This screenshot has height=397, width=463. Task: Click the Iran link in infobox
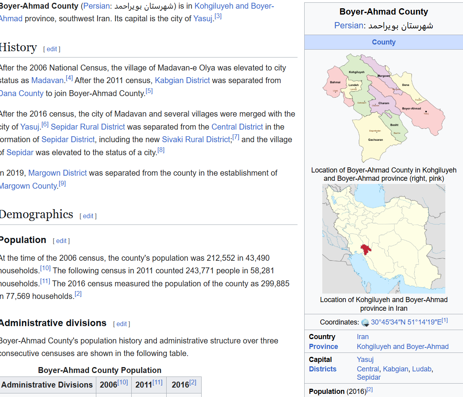(362, 337)
